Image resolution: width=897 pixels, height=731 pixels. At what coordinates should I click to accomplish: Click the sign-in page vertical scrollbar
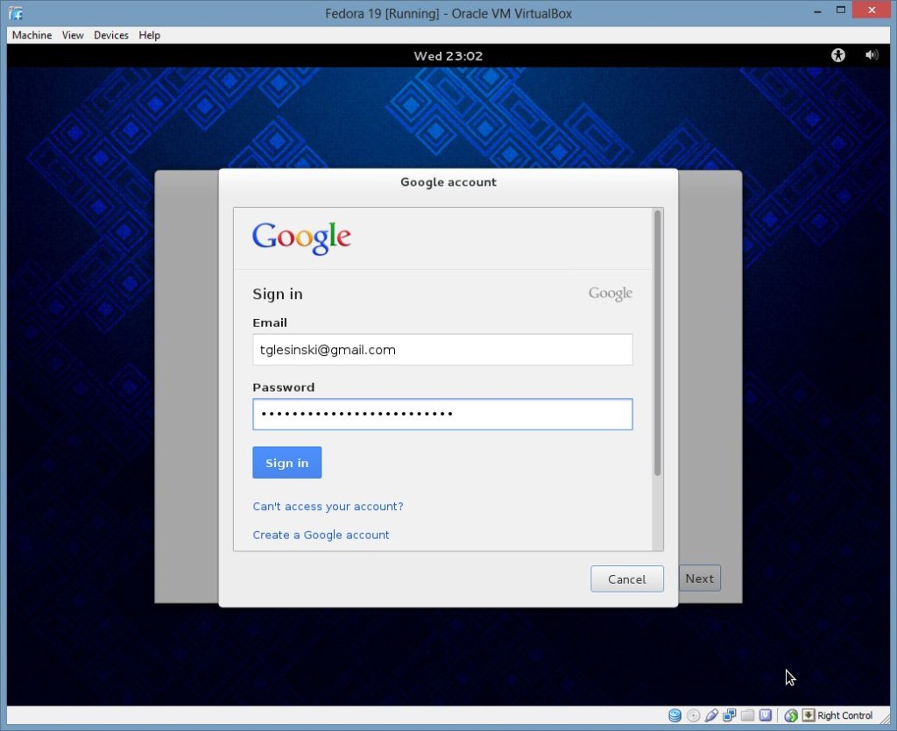pyautogui.click(x=657, y=344)
